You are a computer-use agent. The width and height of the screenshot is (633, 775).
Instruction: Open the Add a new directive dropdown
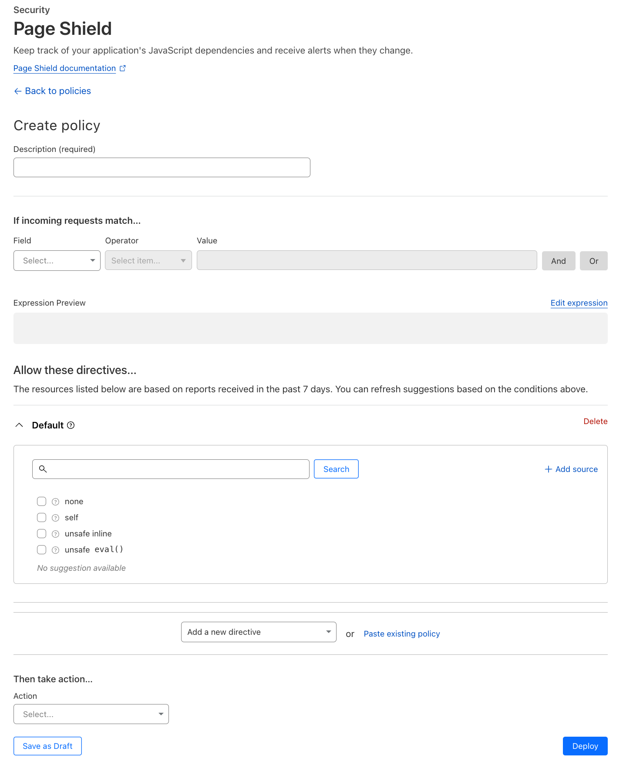point(259,632)
